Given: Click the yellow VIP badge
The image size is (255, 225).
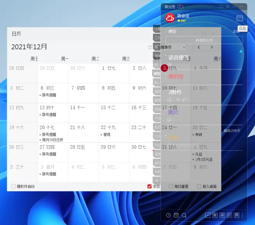Looking at the screenshot, I should 182,21.
